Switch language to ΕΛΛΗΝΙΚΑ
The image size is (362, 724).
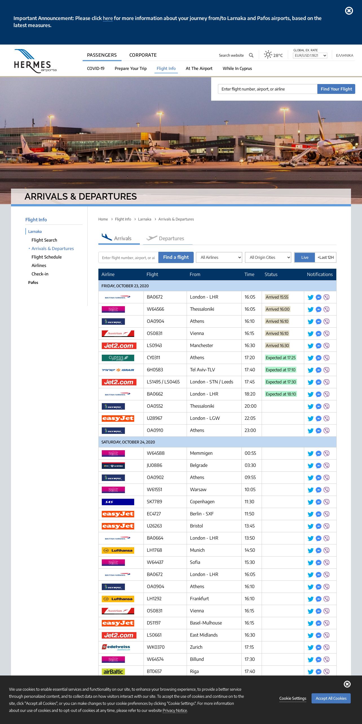tap(345, 56)
